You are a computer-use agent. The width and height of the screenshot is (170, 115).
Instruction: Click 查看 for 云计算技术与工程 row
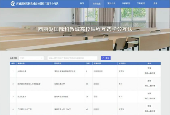click(x=149, y=106)
